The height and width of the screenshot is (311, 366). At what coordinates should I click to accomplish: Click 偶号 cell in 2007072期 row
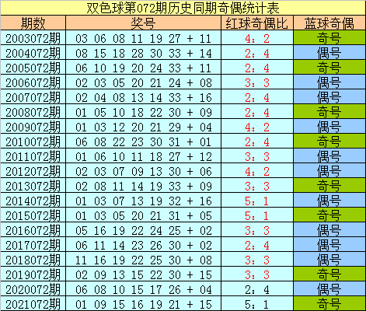pos(329,97)
